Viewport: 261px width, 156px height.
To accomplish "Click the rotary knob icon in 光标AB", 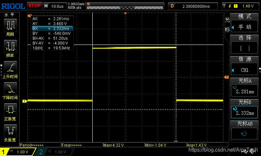I will (244, 134).
